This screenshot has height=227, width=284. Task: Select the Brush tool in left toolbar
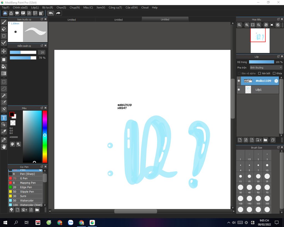[4, 22]
